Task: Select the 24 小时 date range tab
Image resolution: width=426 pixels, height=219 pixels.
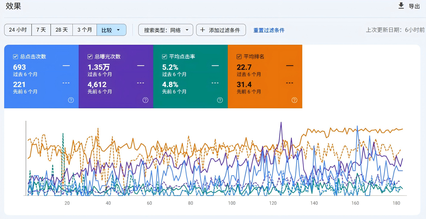Action: (18, 30)
